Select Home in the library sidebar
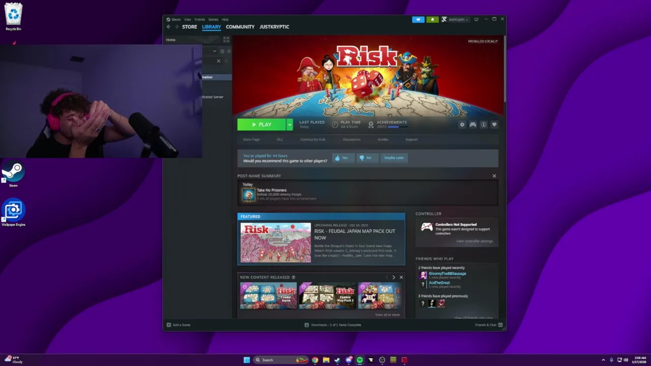Image resolution: width=651 pixels, height=366 pixels. [171, 40]
